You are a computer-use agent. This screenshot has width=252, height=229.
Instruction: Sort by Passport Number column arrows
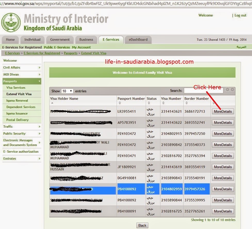(x=120, y=103)
